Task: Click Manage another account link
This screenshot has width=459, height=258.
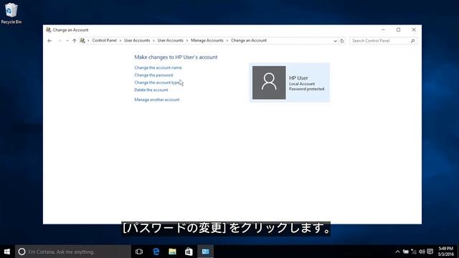Action: 157,100
